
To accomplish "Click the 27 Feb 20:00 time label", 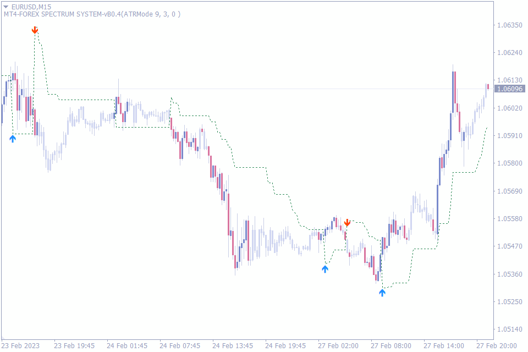I will pos(496,346).
